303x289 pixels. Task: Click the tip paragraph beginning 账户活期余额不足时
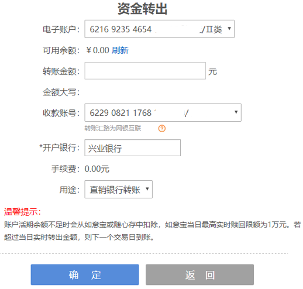pyautogui.click(x=152, y=231)
